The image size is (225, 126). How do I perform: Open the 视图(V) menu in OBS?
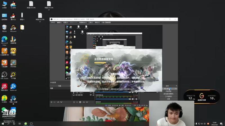click(66, 23)
